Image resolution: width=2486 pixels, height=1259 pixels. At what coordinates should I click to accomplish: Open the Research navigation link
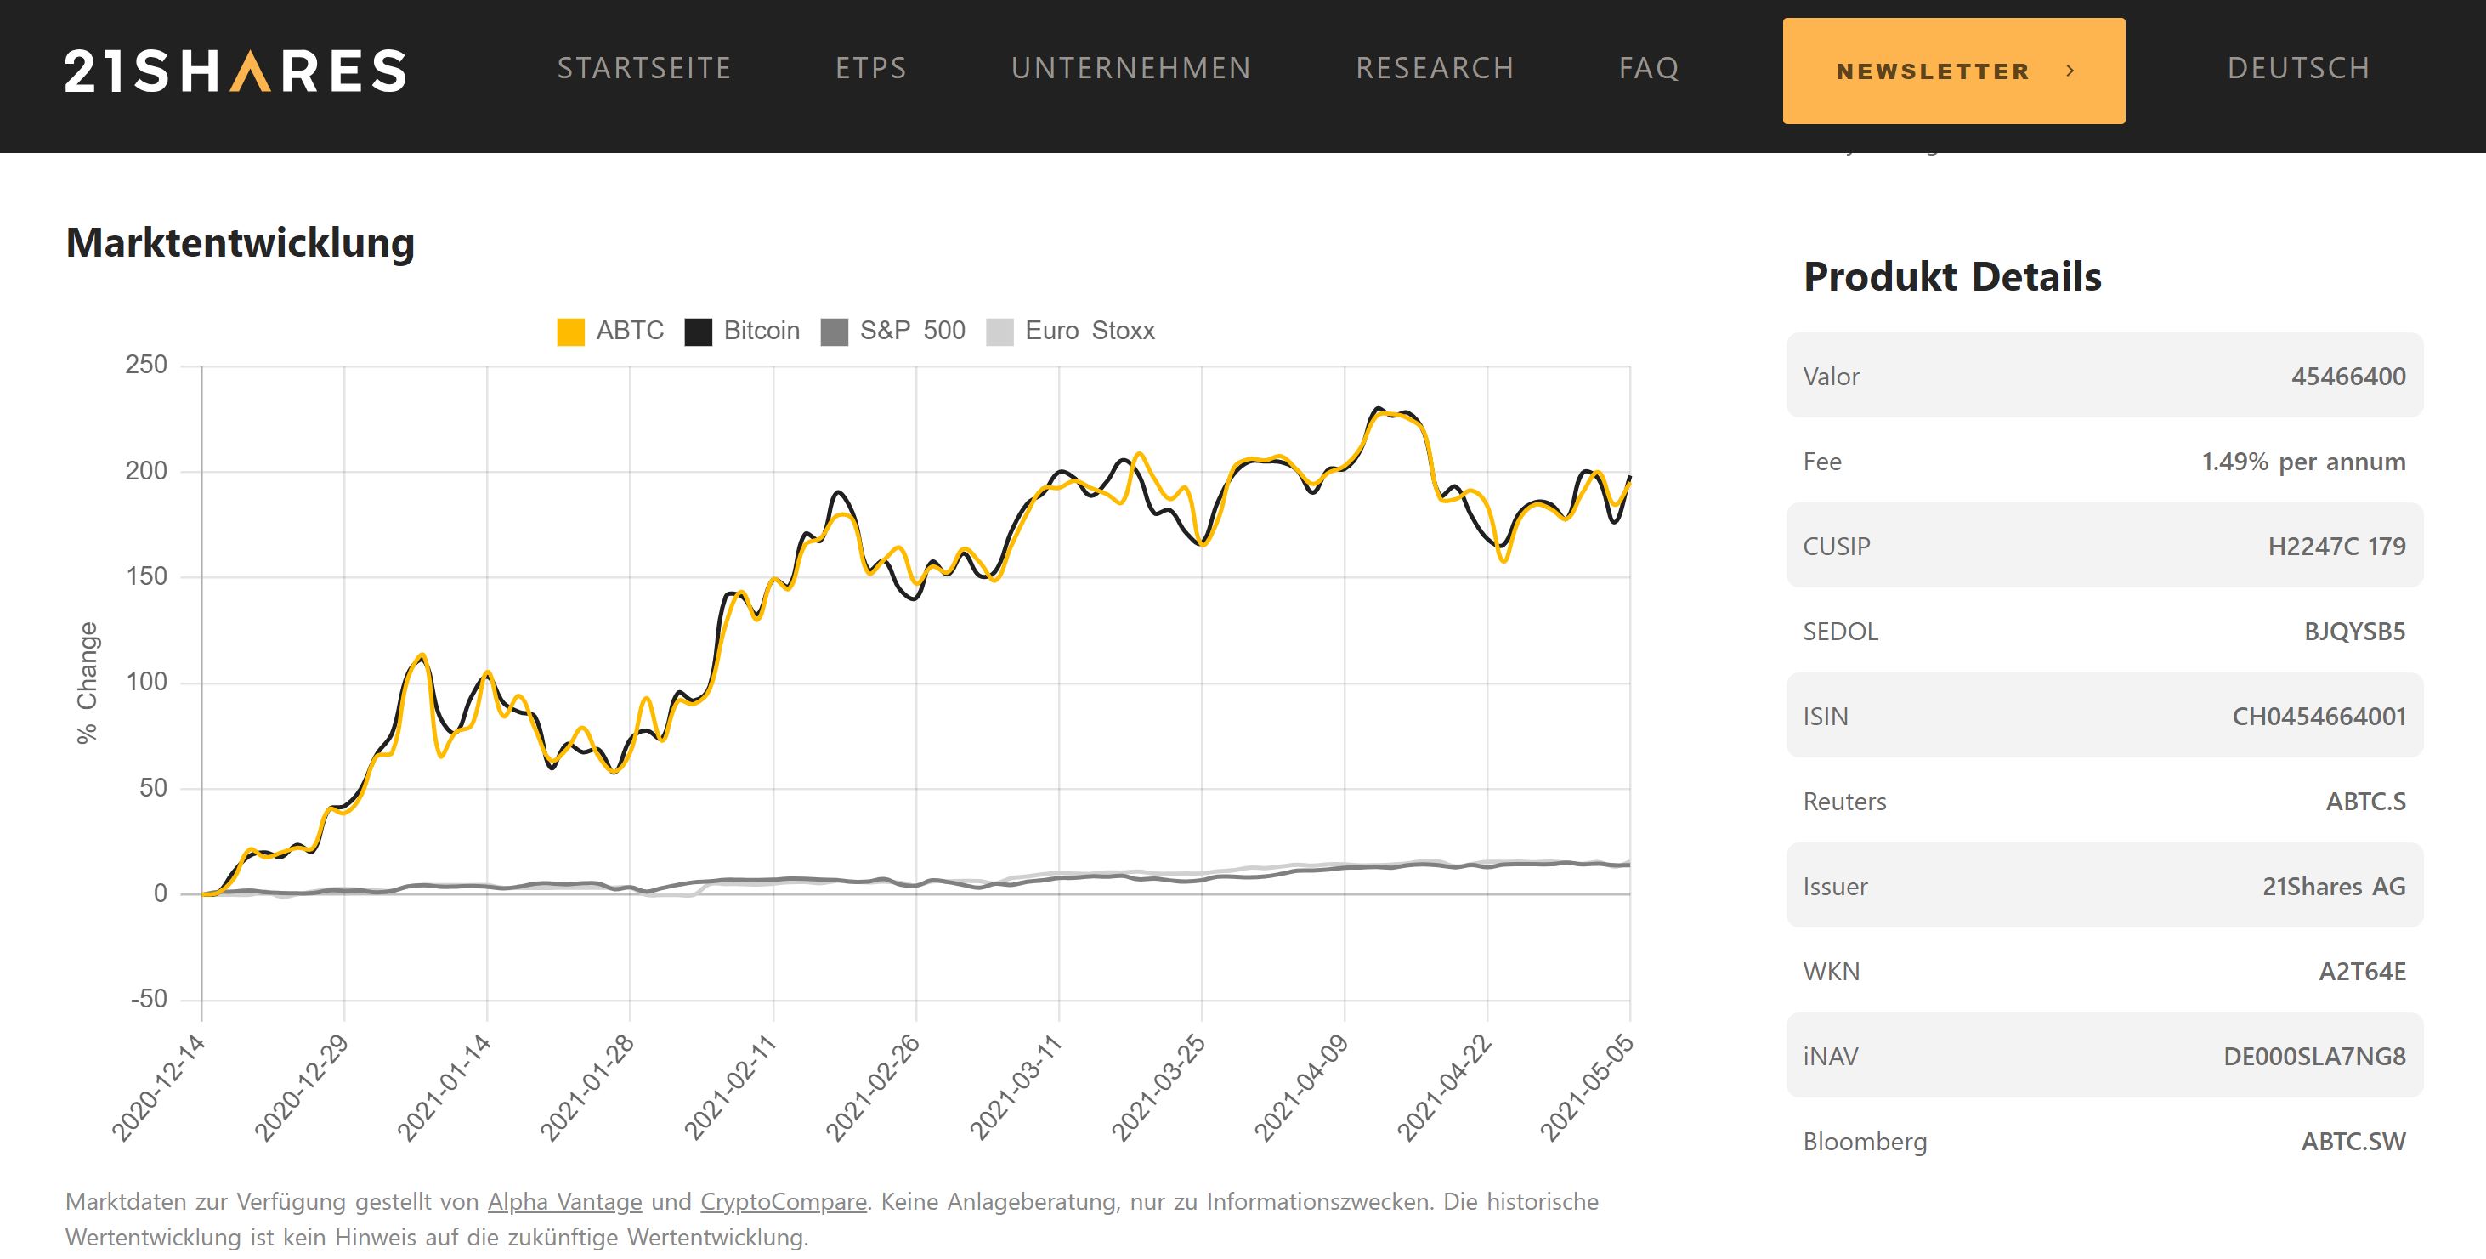(x=1435, y=69)
